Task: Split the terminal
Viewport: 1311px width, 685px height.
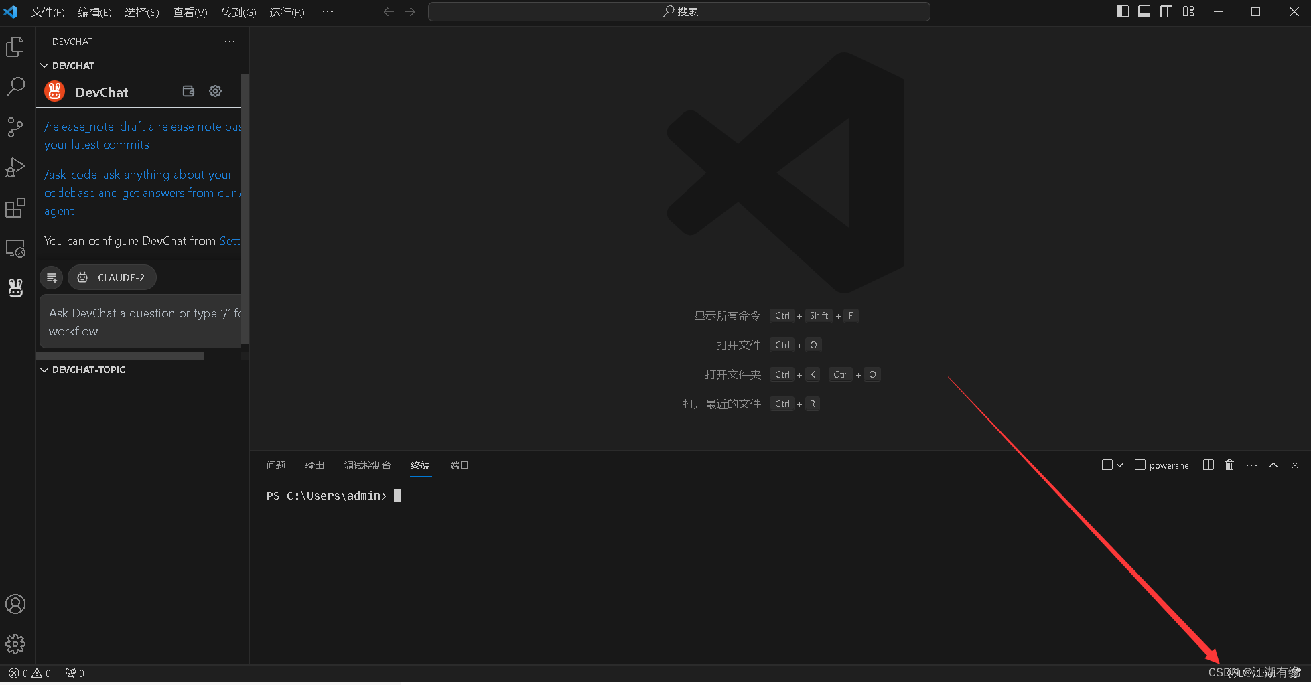Action: pyautogui.click(x=1209, y=465)
